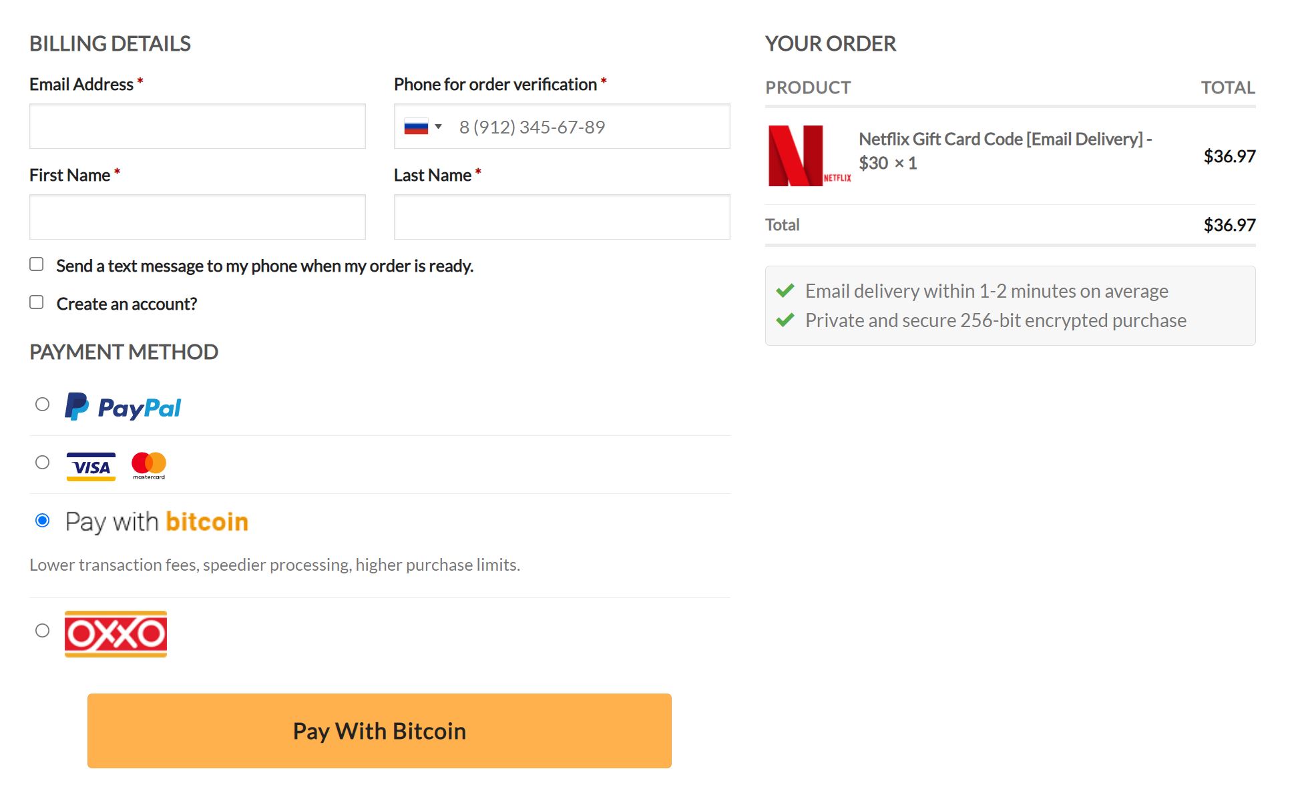1302x797 pixels.
Task: Click the PayPal logo
Action: 123,407
